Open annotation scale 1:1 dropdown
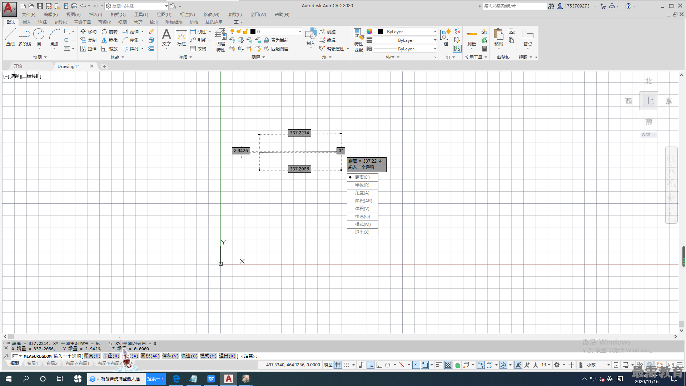The width and height of the screenshot is (686, 386). tap(545, 365)
